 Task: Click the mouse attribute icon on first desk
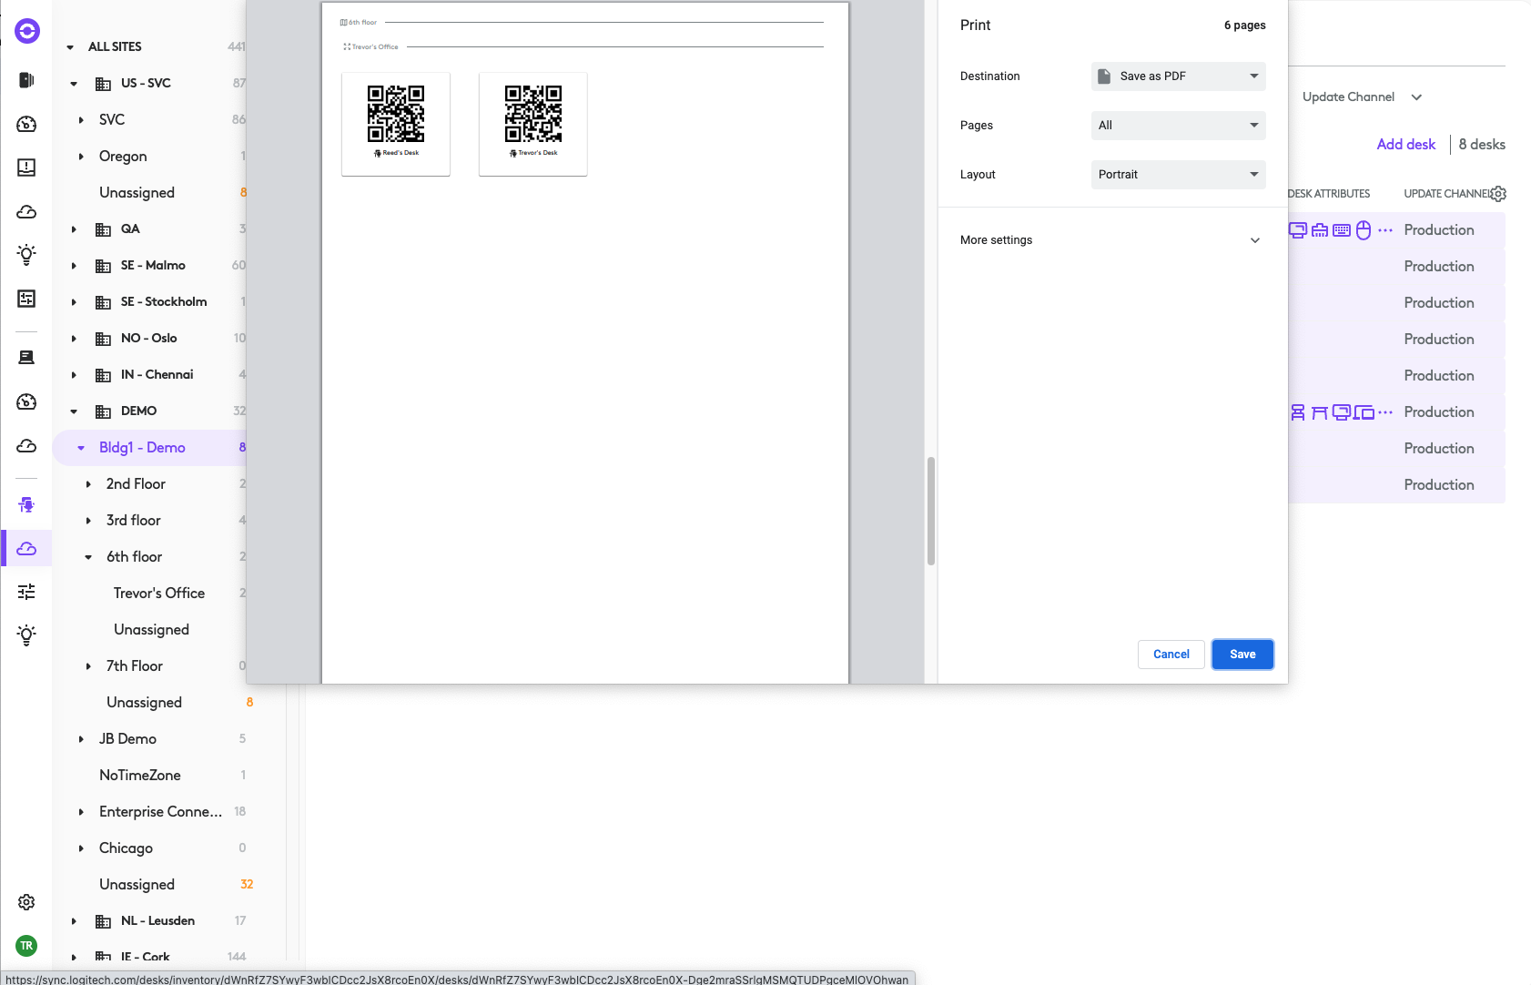1363,229
